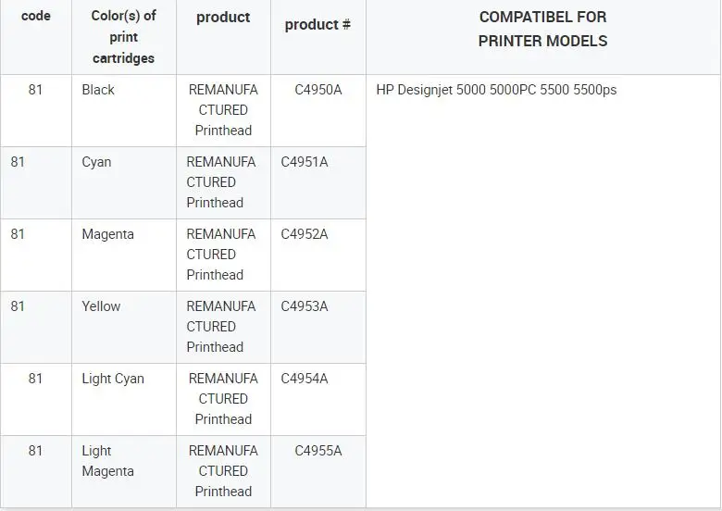Click the Black color cell

[98, 90]
